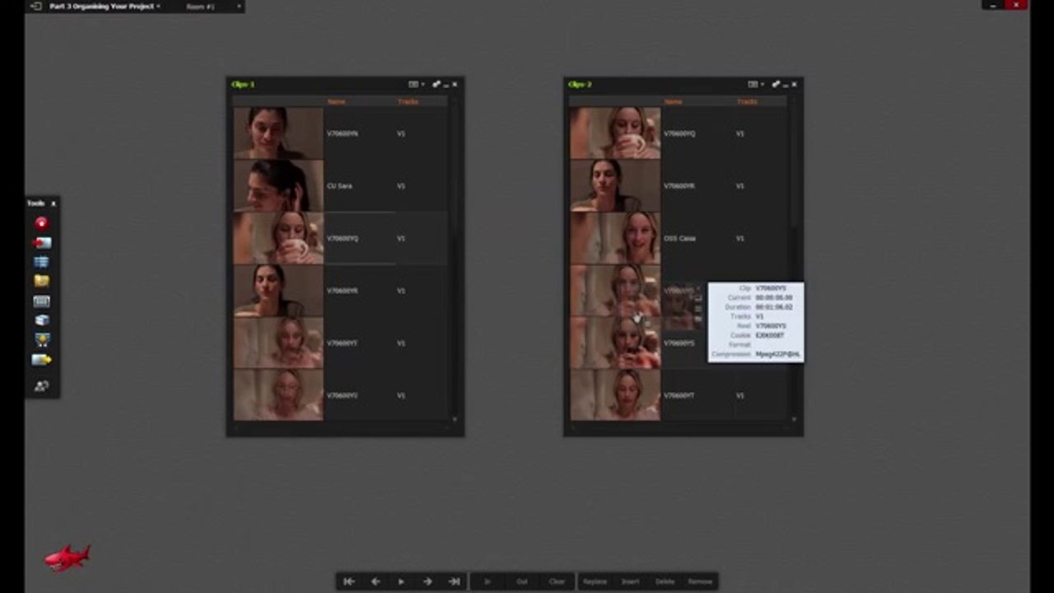The image size is (1054, 593).
Task: Click the V70600YT name in Clips 2
Action: [x=679, y=395]
